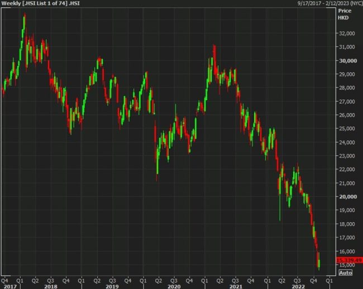Click the 29,000 price axis label
Image resolution: width=363 pixels, height=289 pixels.
tap(347, 74)
